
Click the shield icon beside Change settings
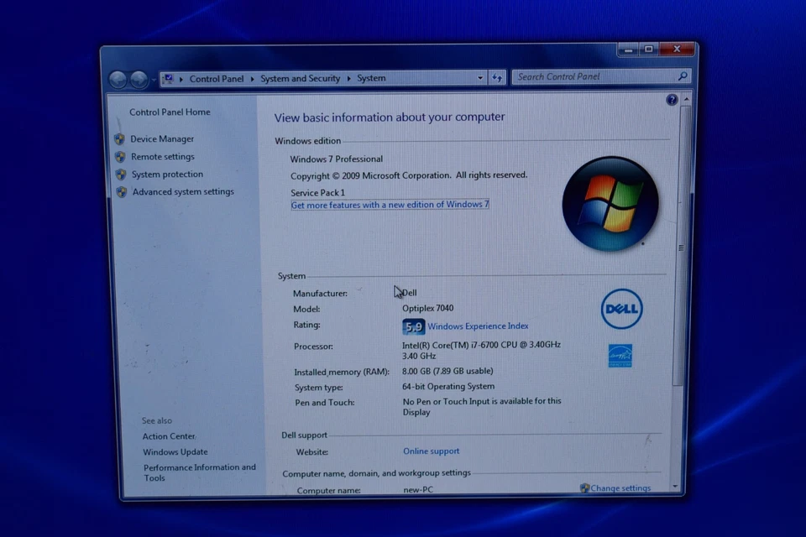[584, 488]
